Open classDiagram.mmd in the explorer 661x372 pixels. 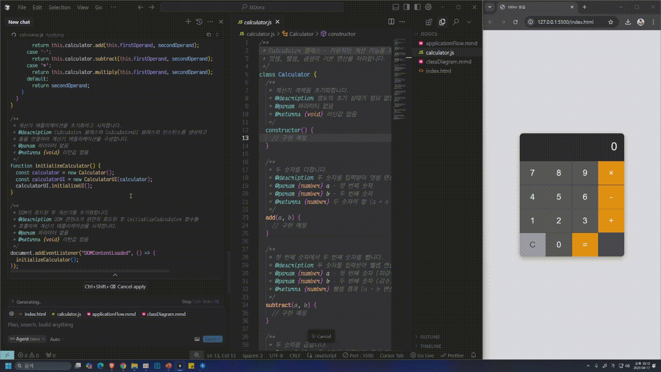point(448,62)
